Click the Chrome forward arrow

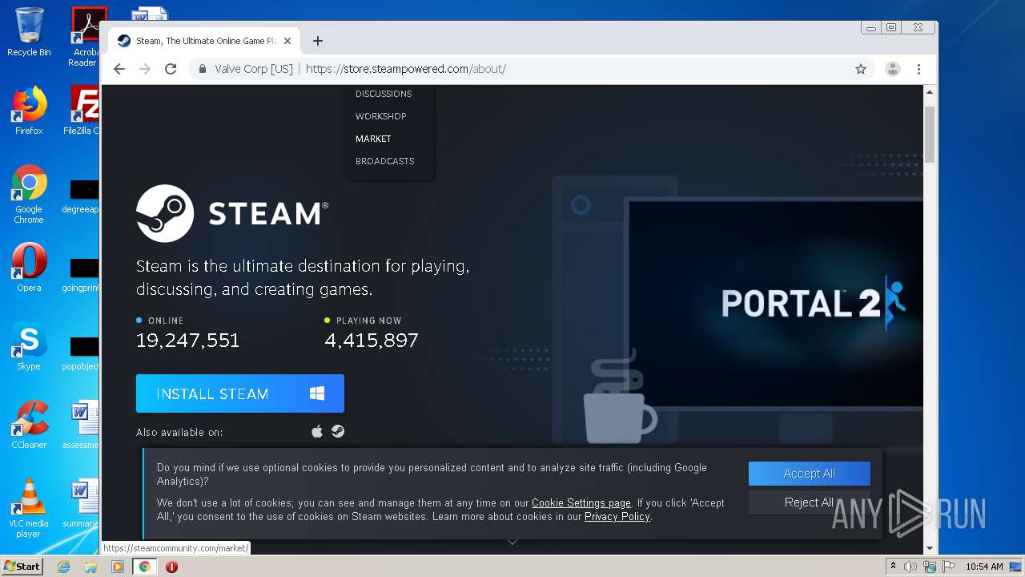[145, 69]
